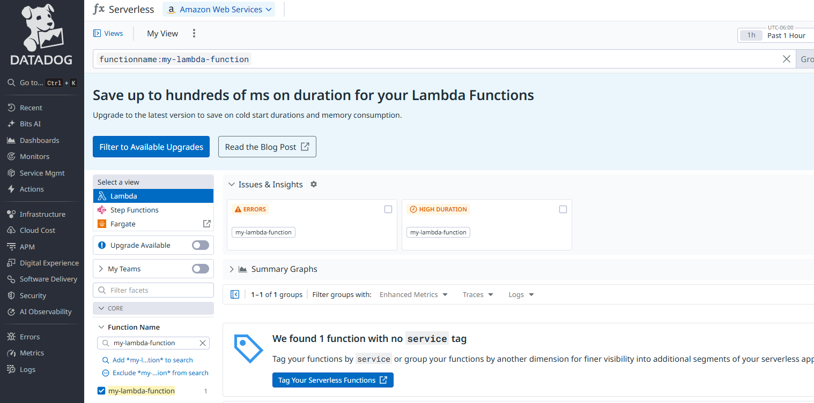The height and width of the screenshot is (403, 814).
Task: Click the gear icon next to Issues & Insights
Action: [x=314, y=184]
